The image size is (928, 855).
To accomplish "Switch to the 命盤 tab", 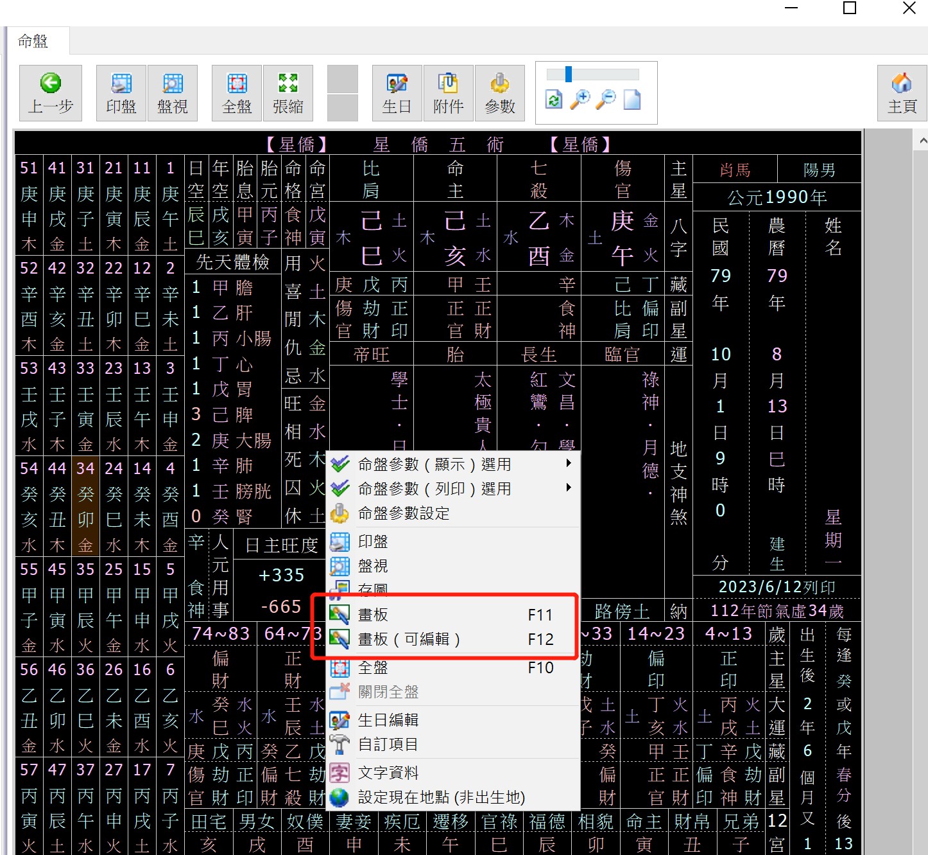I will [33, 41].
